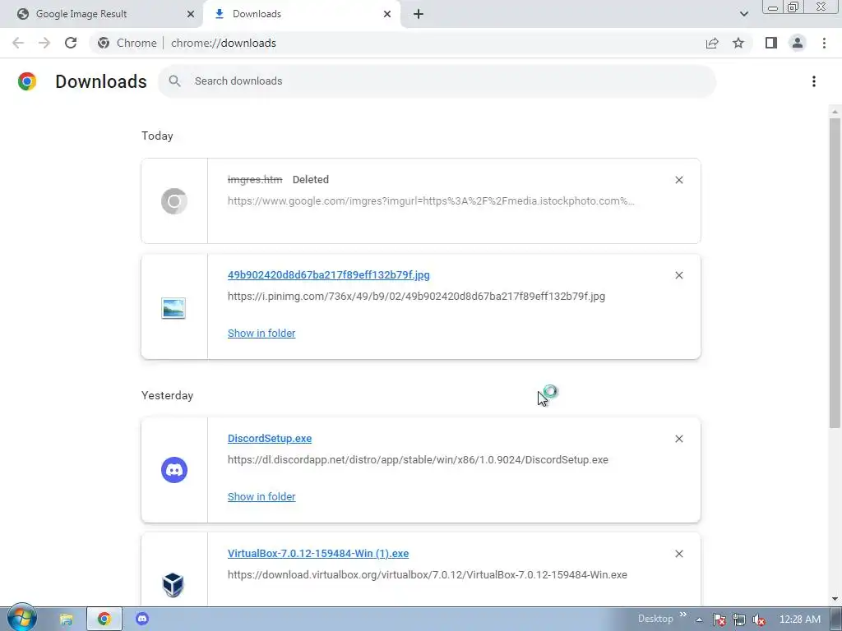Click the browser forward arrow

coord(44,43)
